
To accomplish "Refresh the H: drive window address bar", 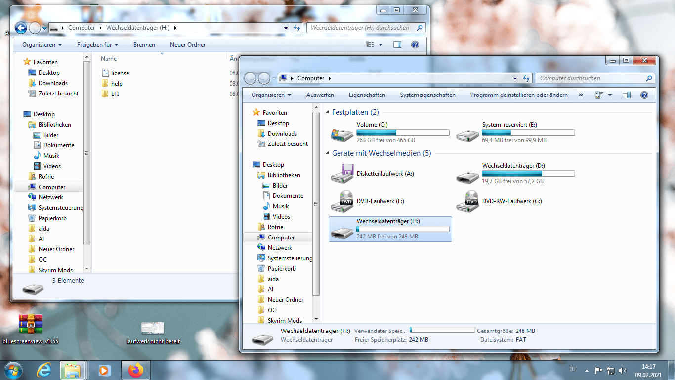I will pyautogui.click(x=296, y=28).
